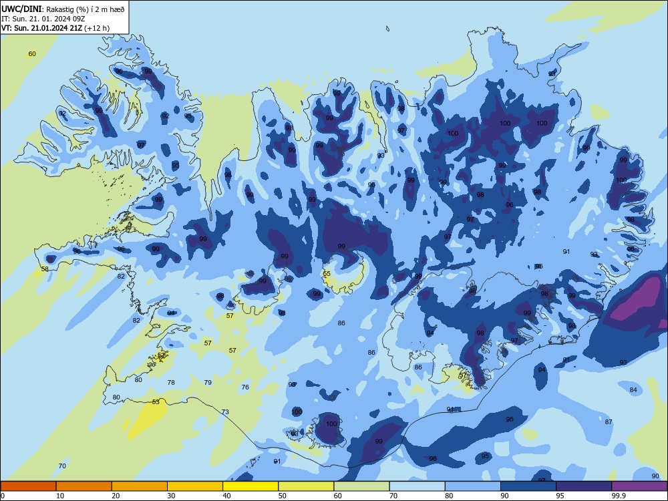Click the legend tick label '40'
The height and width of the screenshot is (501, 668).
click(x=226, y=496)
